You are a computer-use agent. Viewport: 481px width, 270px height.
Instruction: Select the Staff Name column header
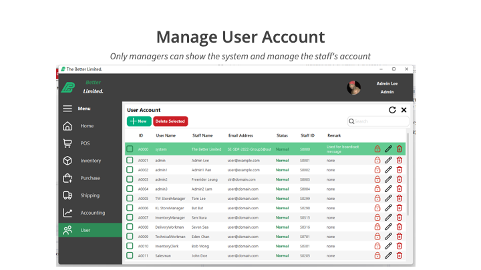pyautogui.click(x=202, y=135)
